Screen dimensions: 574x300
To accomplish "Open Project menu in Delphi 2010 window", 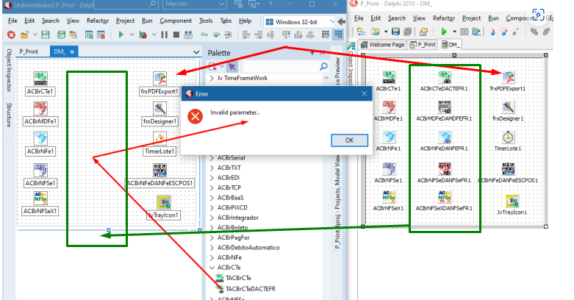I will (471, 18).
